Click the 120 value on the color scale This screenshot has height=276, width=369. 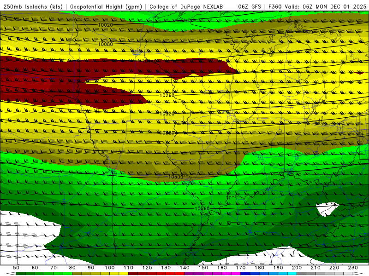click(x=147, y=268)
